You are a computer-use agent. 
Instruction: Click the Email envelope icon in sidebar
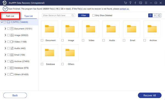12,55
